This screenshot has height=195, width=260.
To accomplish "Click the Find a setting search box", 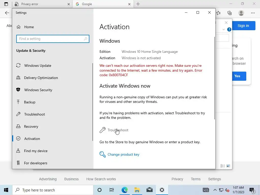I will point(53,39).
